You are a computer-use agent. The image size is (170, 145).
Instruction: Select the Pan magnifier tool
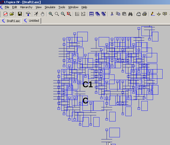(x=57, y=14)
